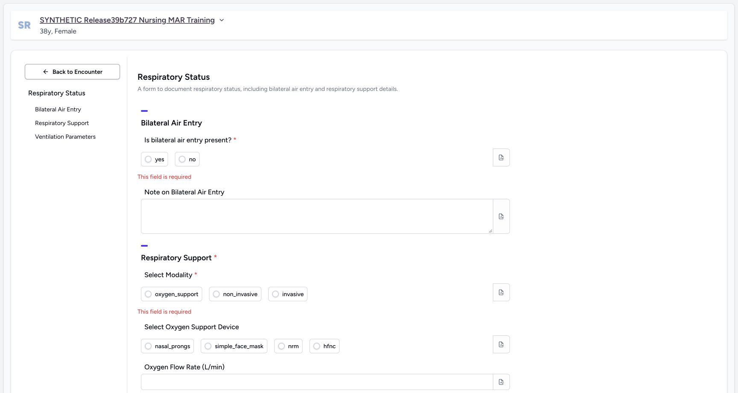Expand the patient name dropdown chevron

click(x=222, y=20)
